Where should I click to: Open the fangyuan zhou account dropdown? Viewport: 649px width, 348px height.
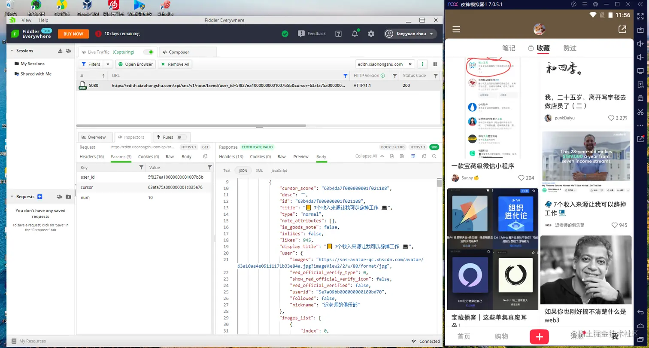point(411,34)
